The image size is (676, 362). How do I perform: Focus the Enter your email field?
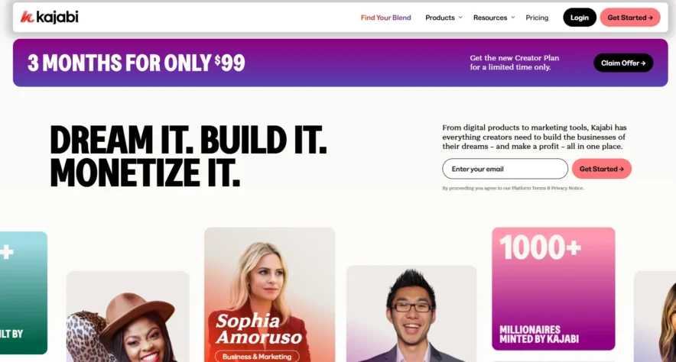(505, 169)
